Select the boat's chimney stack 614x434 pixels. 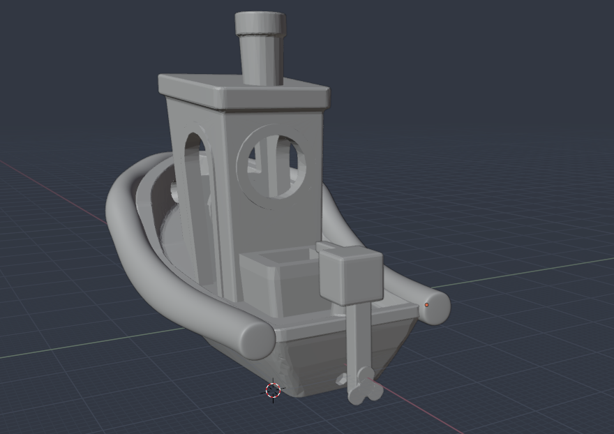click(x=261, y=47)
